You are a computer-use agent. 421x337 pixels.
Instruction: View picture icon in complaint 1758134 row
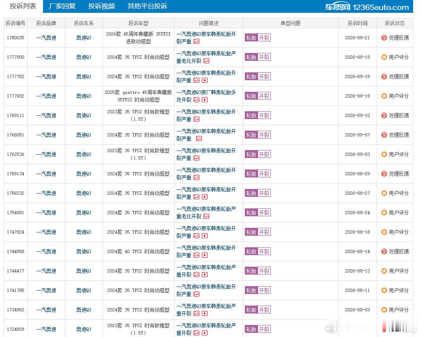click(196, 177)
